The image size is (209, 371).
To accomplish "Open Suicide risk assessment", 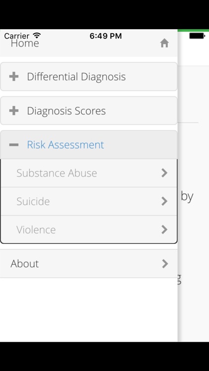I will 89,201.
